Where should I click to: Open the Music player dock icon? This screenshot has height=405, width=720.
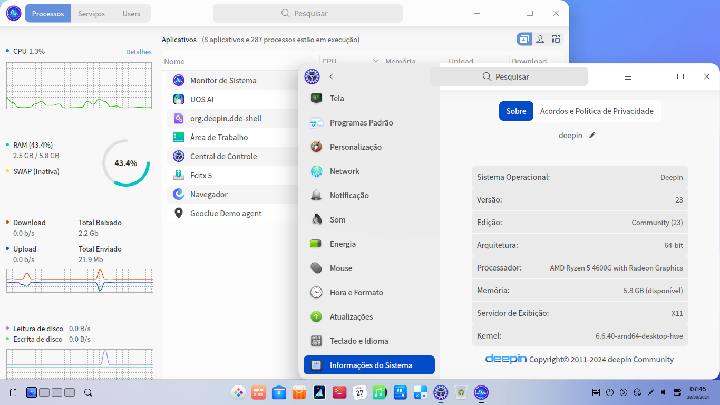380,392
